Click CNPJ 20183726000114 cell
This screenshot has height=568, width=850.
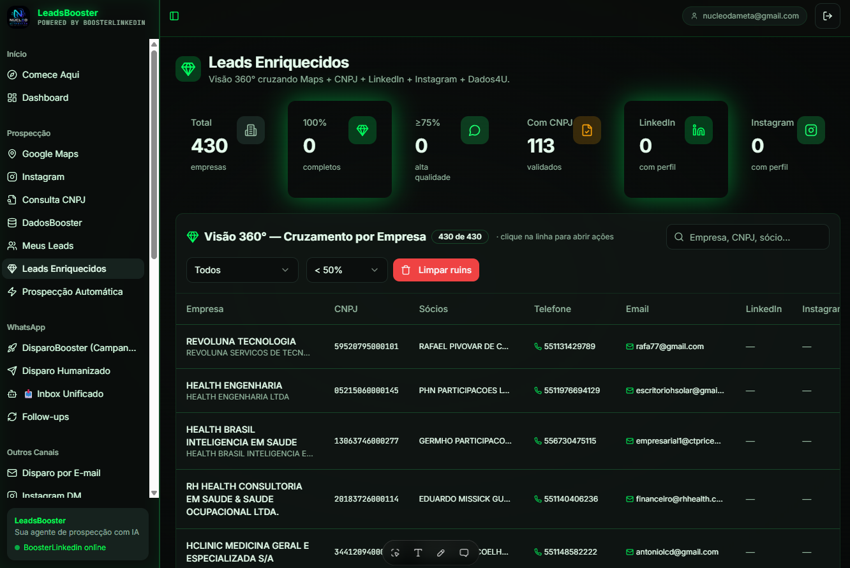pyautogui.click(x=366, y=499)
